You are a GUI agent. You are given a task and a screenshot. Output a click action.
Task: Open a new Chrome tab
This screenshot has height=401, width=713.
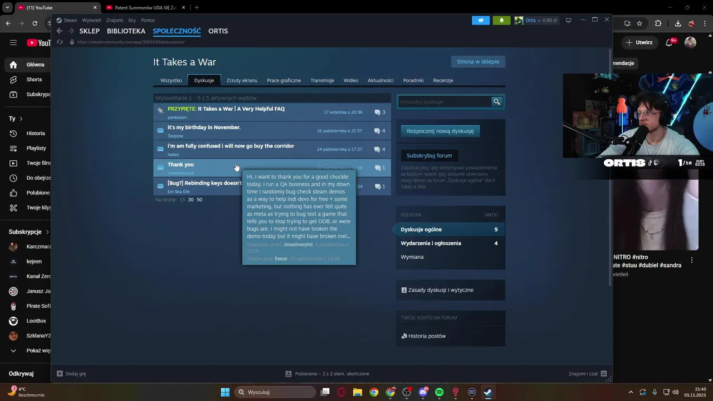click(197, 7)
